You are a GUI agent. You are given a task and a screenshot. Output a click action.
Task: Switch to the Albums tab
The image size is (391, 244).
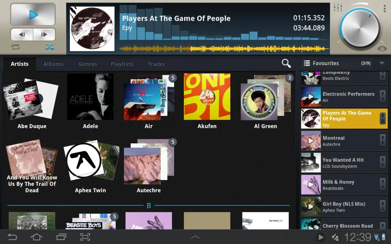coord(53,64)
